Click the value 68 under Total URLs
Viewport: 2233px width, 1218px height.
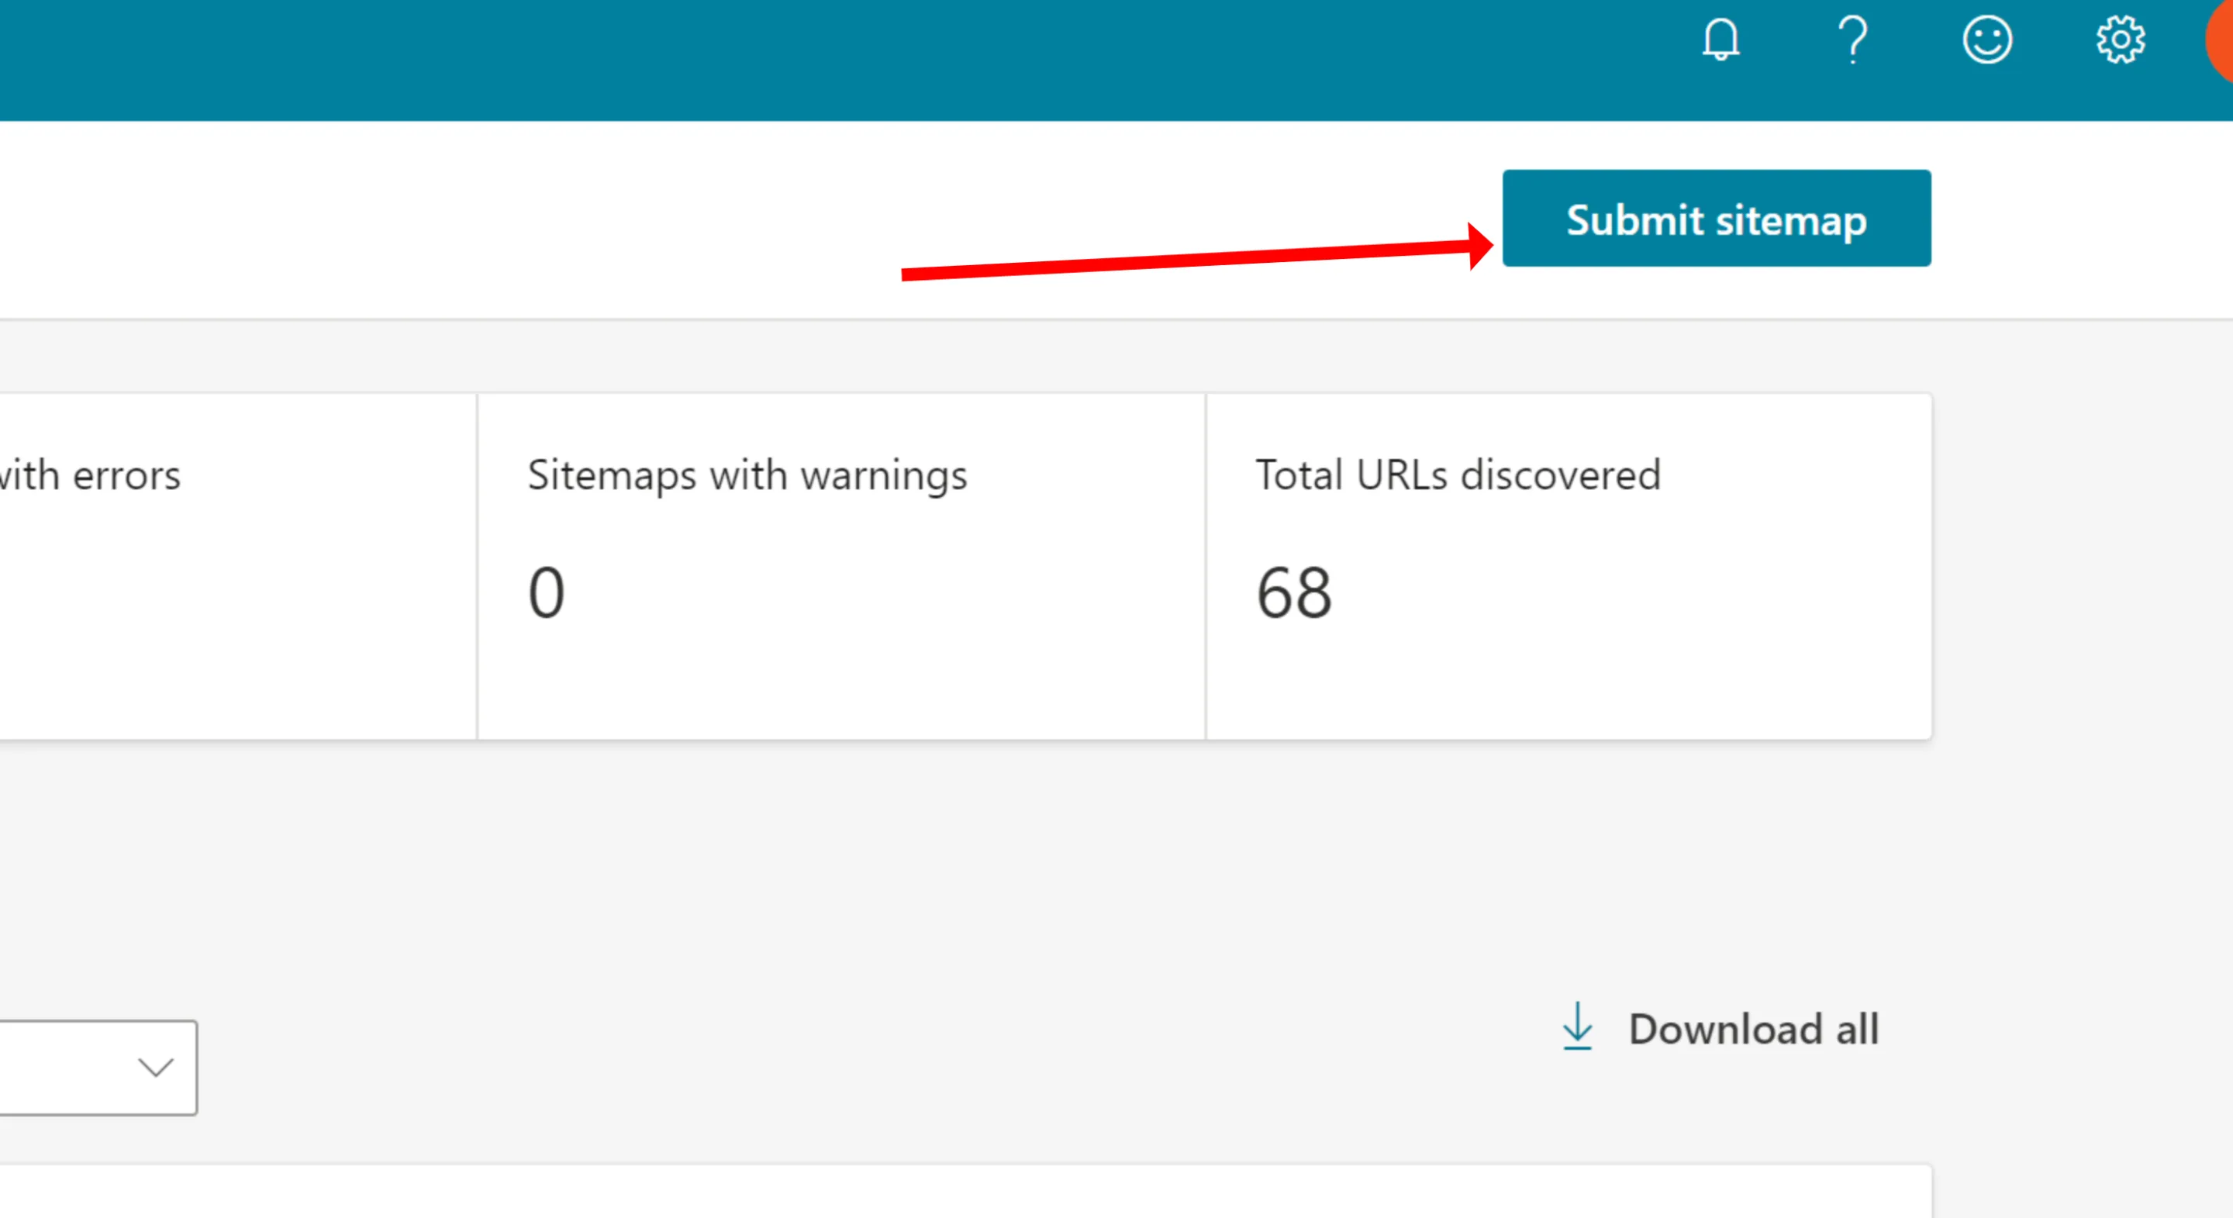(1294, 593)
